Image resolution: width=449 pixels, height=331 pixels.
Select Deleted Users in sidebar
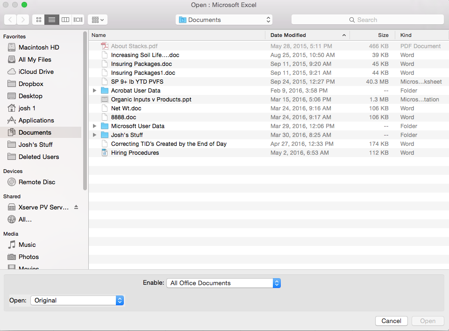pos(41,157)
